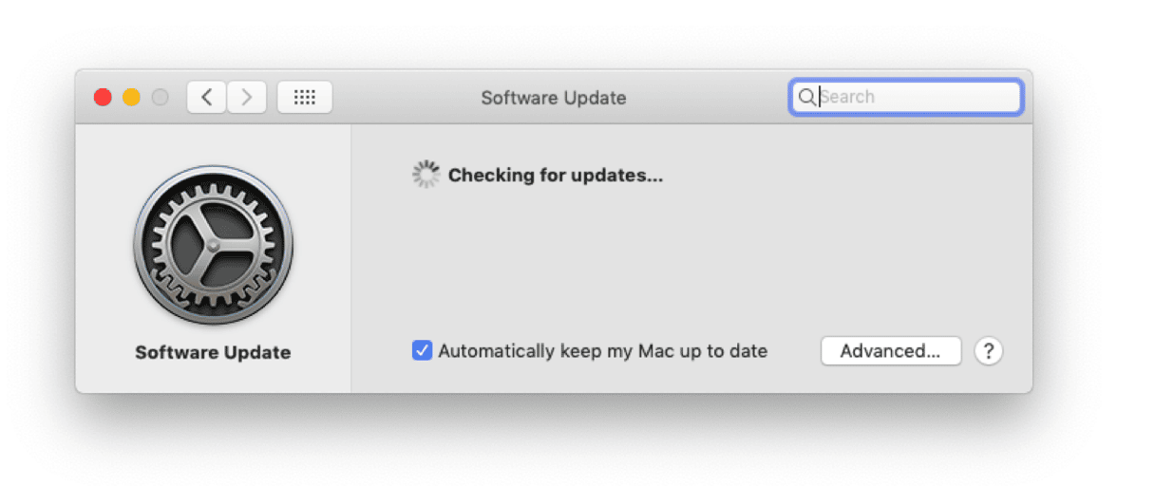Click the "Automatically keep my Mac up to date" label

click(602, 351)
